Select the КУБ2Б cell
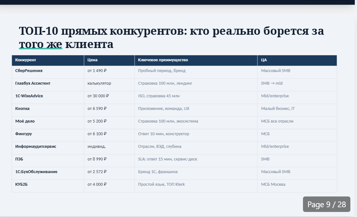The width and height of the screenshot is (357, 217). coord(48,186)
